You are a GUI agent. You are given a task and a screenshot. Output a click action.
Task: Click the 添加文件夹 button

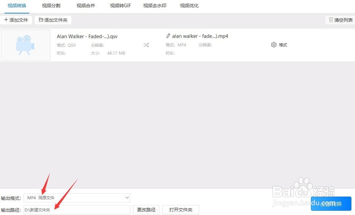(x=53, y=20)
